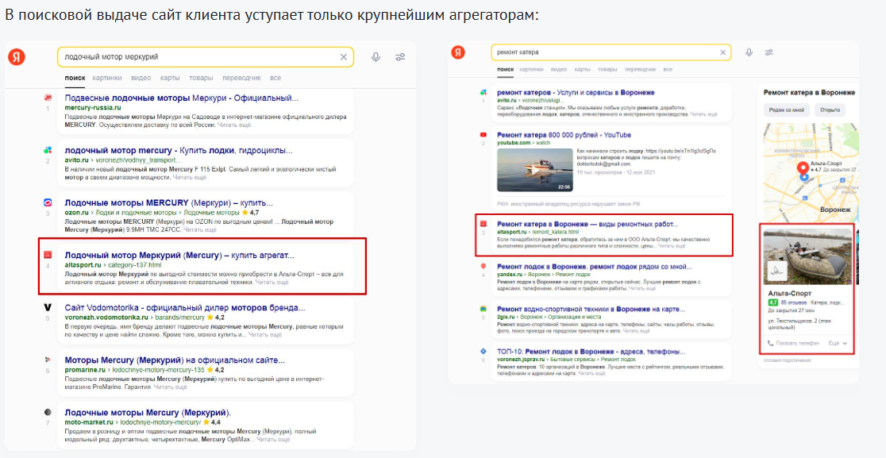Image resolution: width=886 pixels, height=458 pixels.
Task: Click moto-market favicon in the last result
Action: [48, 412]
